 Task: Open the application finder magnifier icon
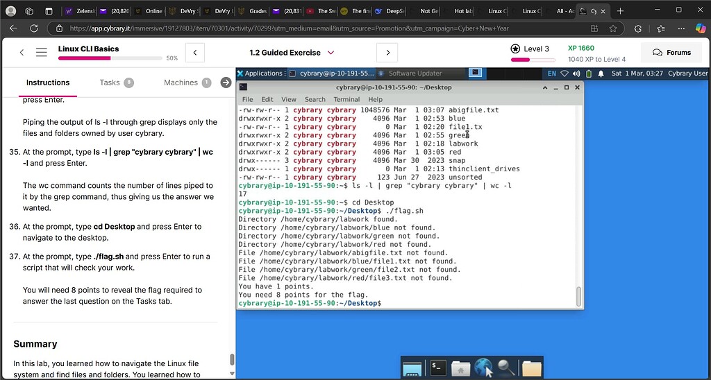[506, 368]
